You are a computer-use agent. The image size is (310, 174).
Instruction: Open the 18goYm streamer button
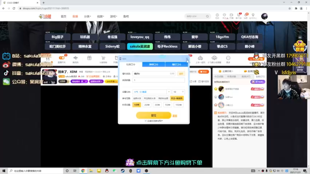coord(222,37)
